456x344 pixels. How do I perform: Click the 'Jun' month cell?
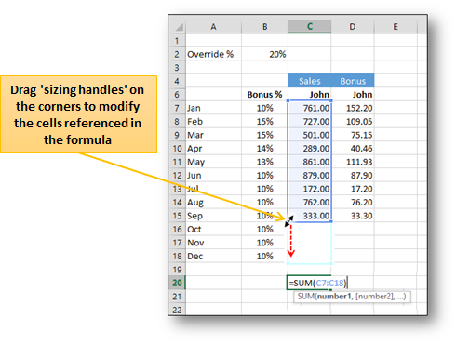[213, 176]
